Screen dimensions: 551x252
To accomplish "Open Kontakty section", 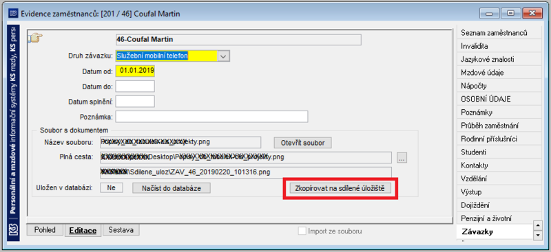I will click(499, 165).
